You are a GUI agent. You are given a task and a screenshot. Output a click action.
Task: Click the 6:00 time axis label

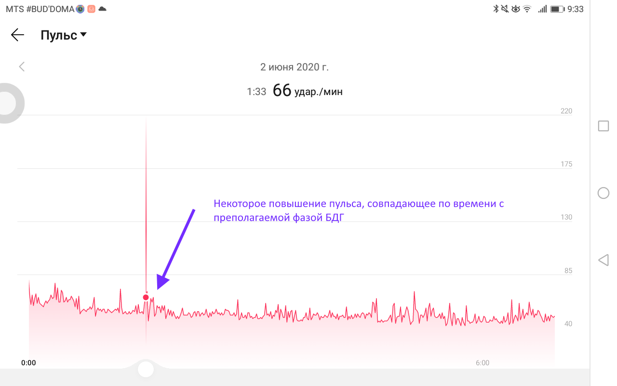click(x=482, y=363)
